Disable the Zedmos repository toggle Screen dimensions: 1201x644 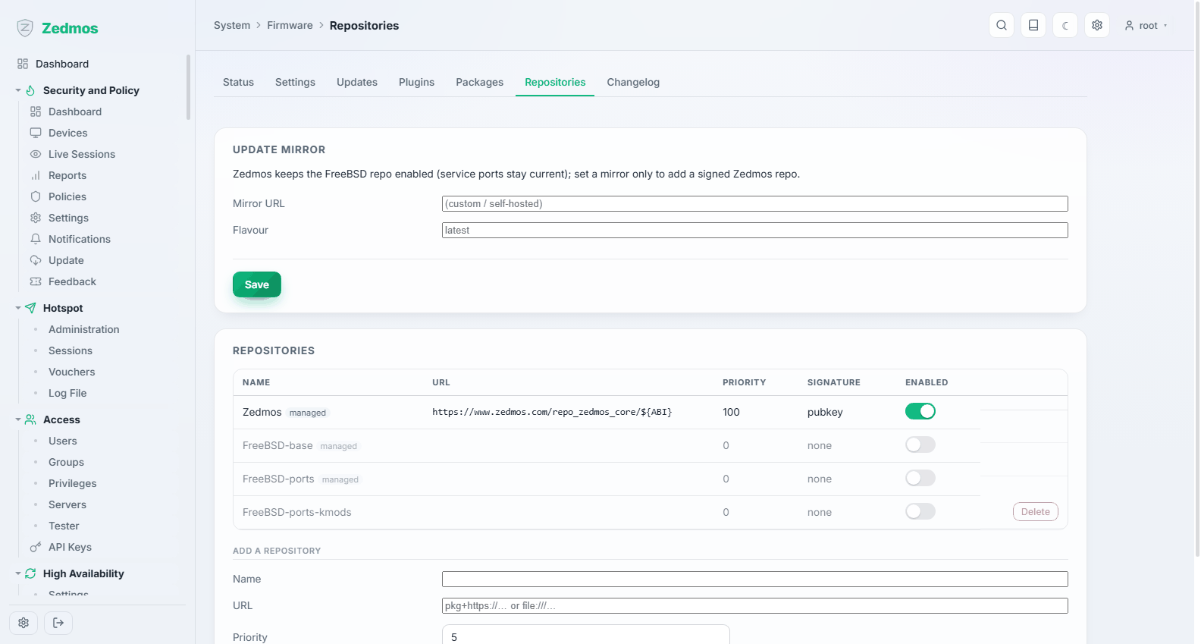920,411
